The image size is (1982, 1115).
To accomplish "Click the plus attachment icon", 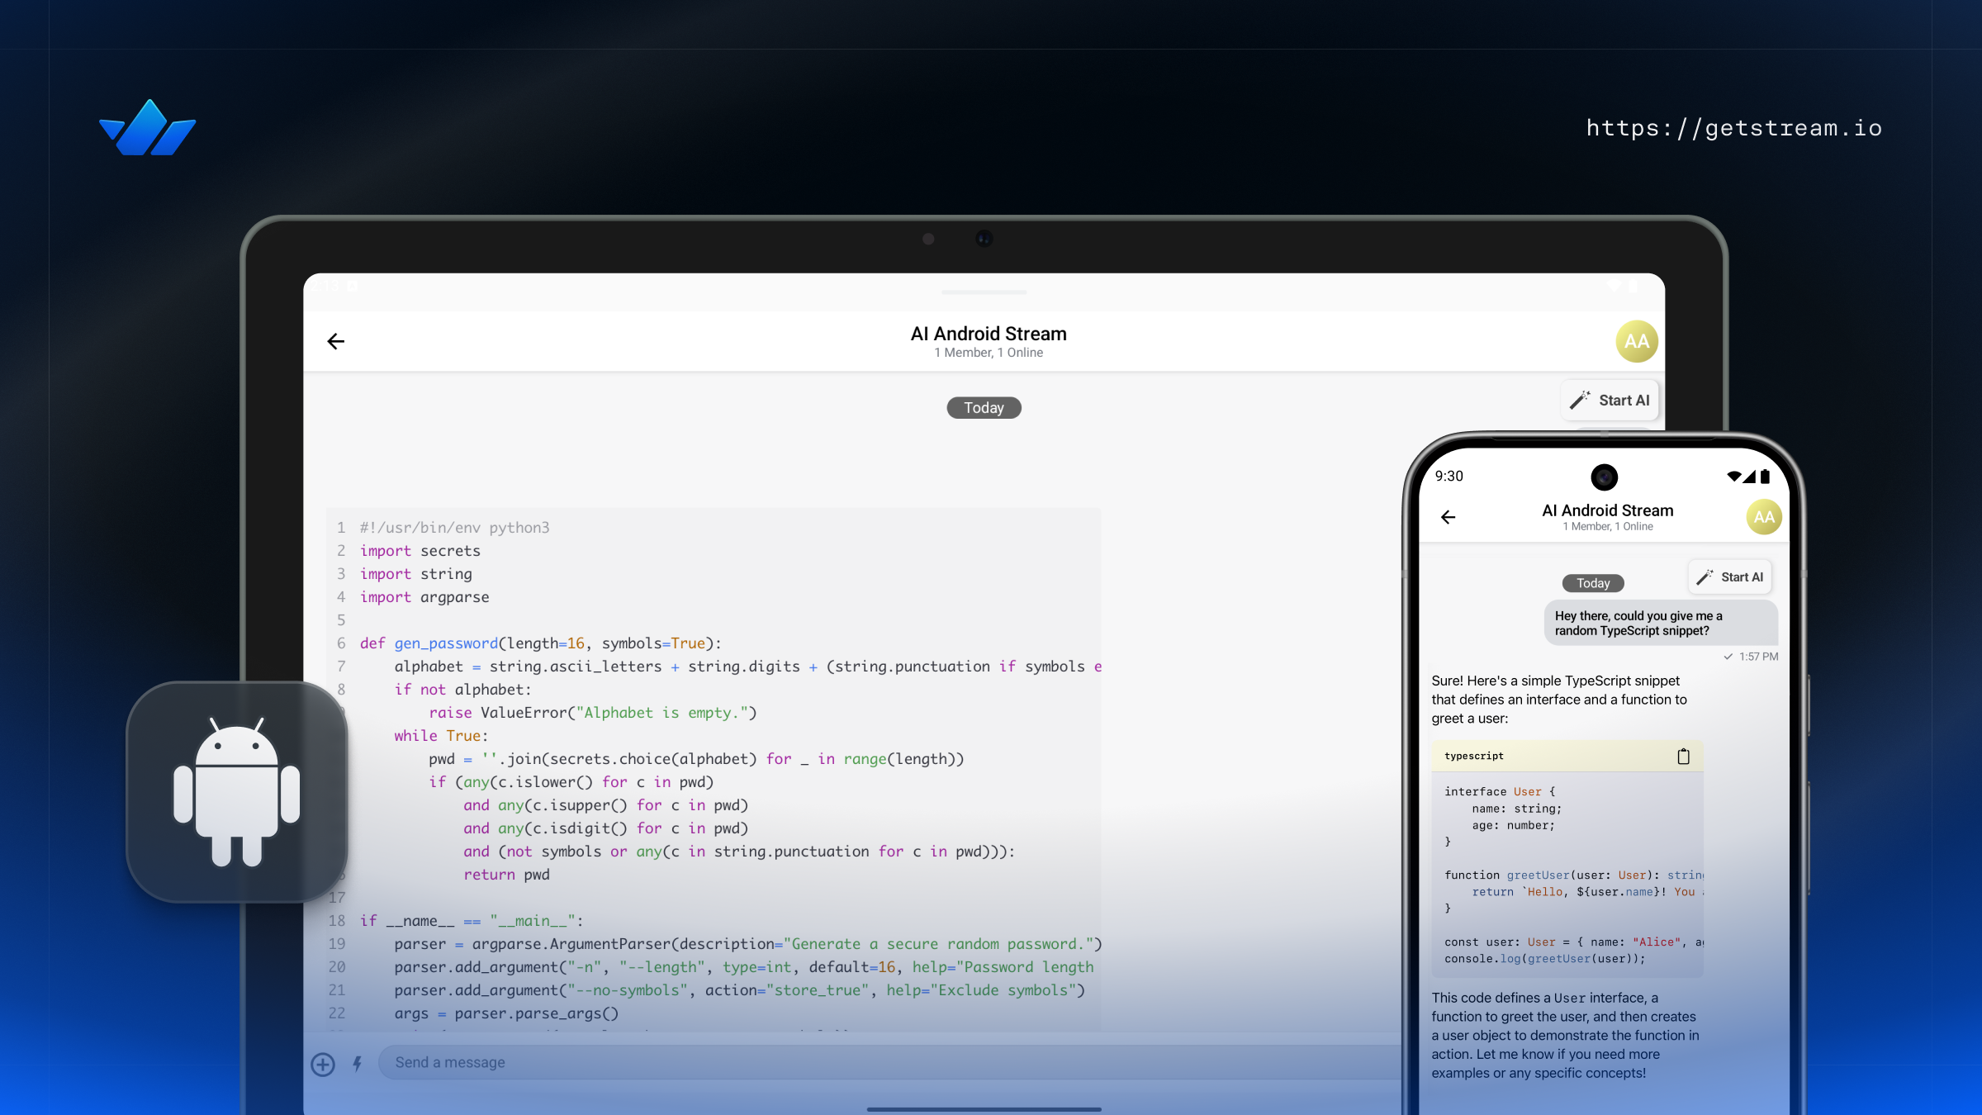I will (x=323, y=1064).
